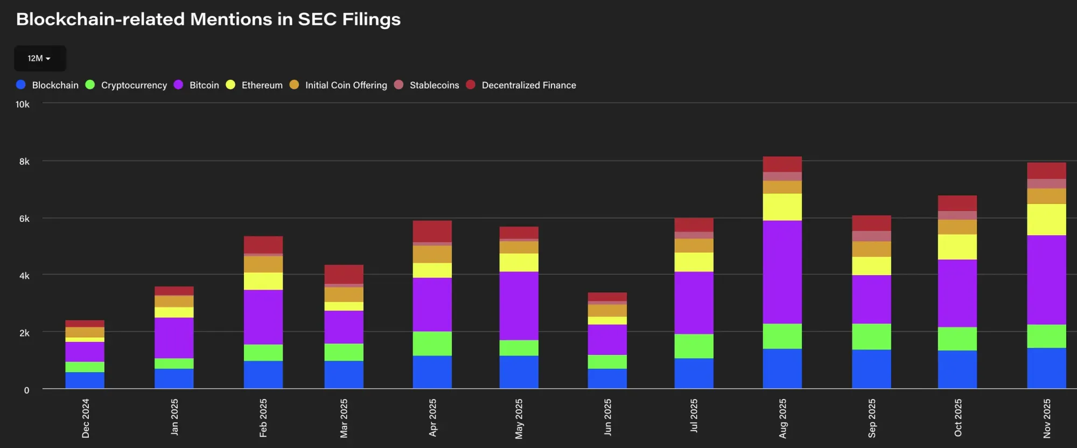Viewport: 1077px width, 448px height.
Task: Click the yellow Ethereum legend dot
Action: coord(230,85)
